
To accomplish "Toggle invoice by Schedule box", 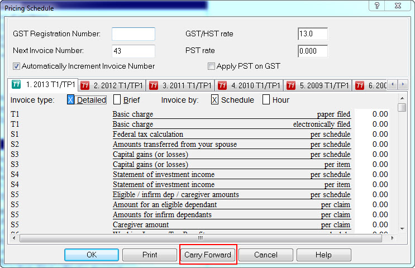I will (x=214, y=100).
